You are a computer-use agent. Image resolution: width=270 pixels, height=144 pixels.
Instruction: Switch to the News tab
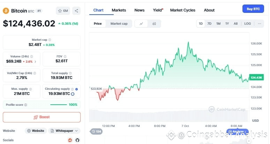pyautogui.click(x=139, y=10)
